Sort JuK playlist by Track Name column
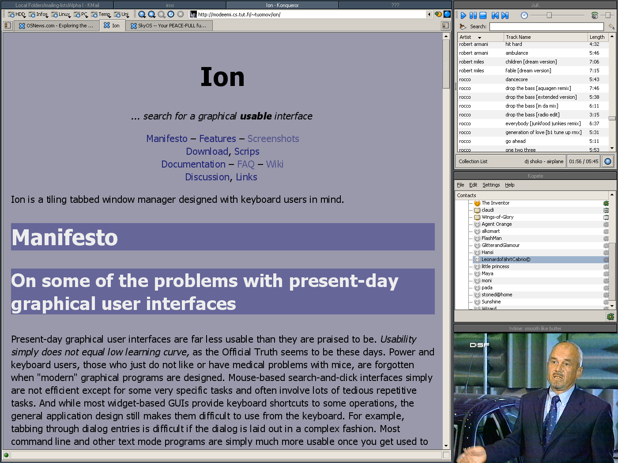Image resolution: width=618 pixels, height=463 pixels. click(x=545, y=37)
